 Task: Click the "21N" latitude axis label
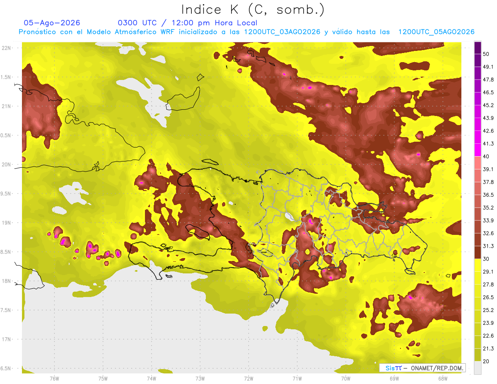[x=6, y=106]
